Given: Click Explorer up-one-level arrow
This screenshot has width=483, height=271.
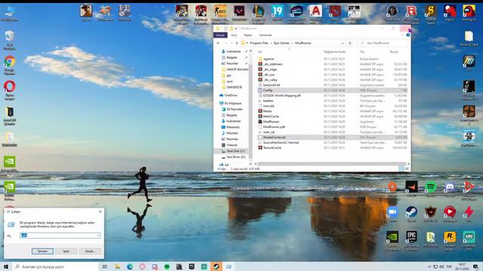Looking at the screenshot, I should 236,43.
